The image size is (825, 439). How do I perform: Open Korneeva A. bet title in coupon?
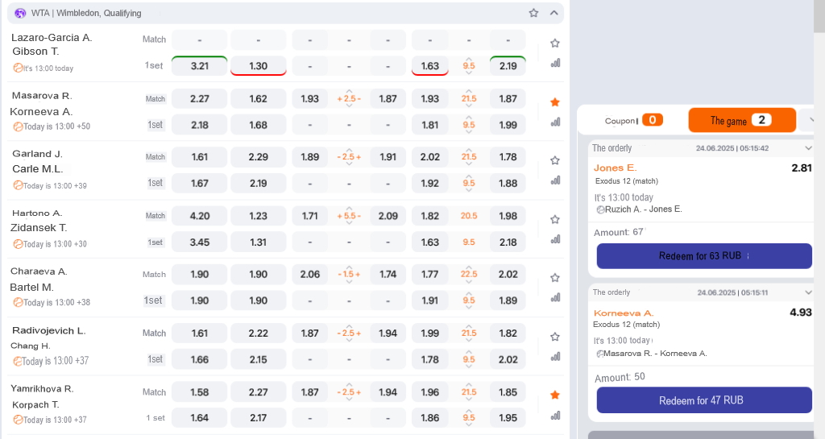pos(624,313)
